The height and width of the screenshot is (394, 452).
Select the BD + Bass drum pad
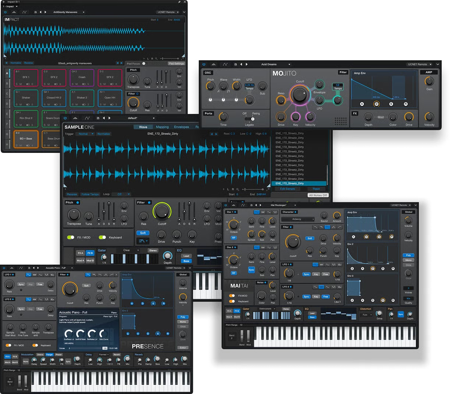tap(26, 139)
